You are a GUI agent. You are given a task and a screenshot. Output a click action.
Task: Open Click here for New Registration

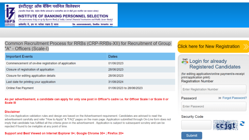click(x=213, y=47)
